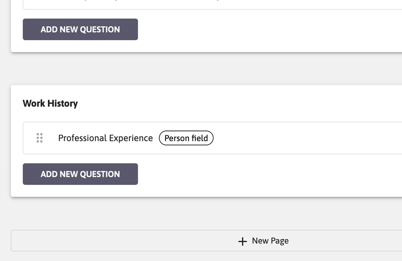Click the word History in the section title
Screen dimensions: 402x261
(x=63, y=104)
